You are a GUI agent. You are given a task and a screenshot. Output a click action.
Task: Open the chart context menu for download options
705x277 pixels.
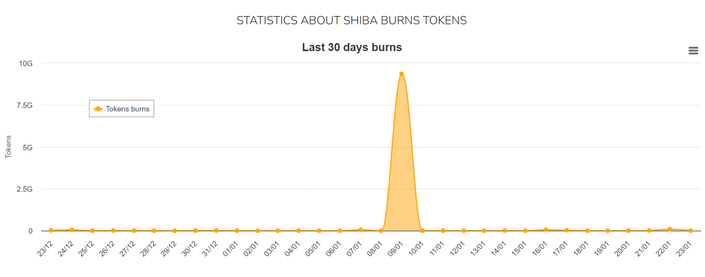(x=693, y=51)
